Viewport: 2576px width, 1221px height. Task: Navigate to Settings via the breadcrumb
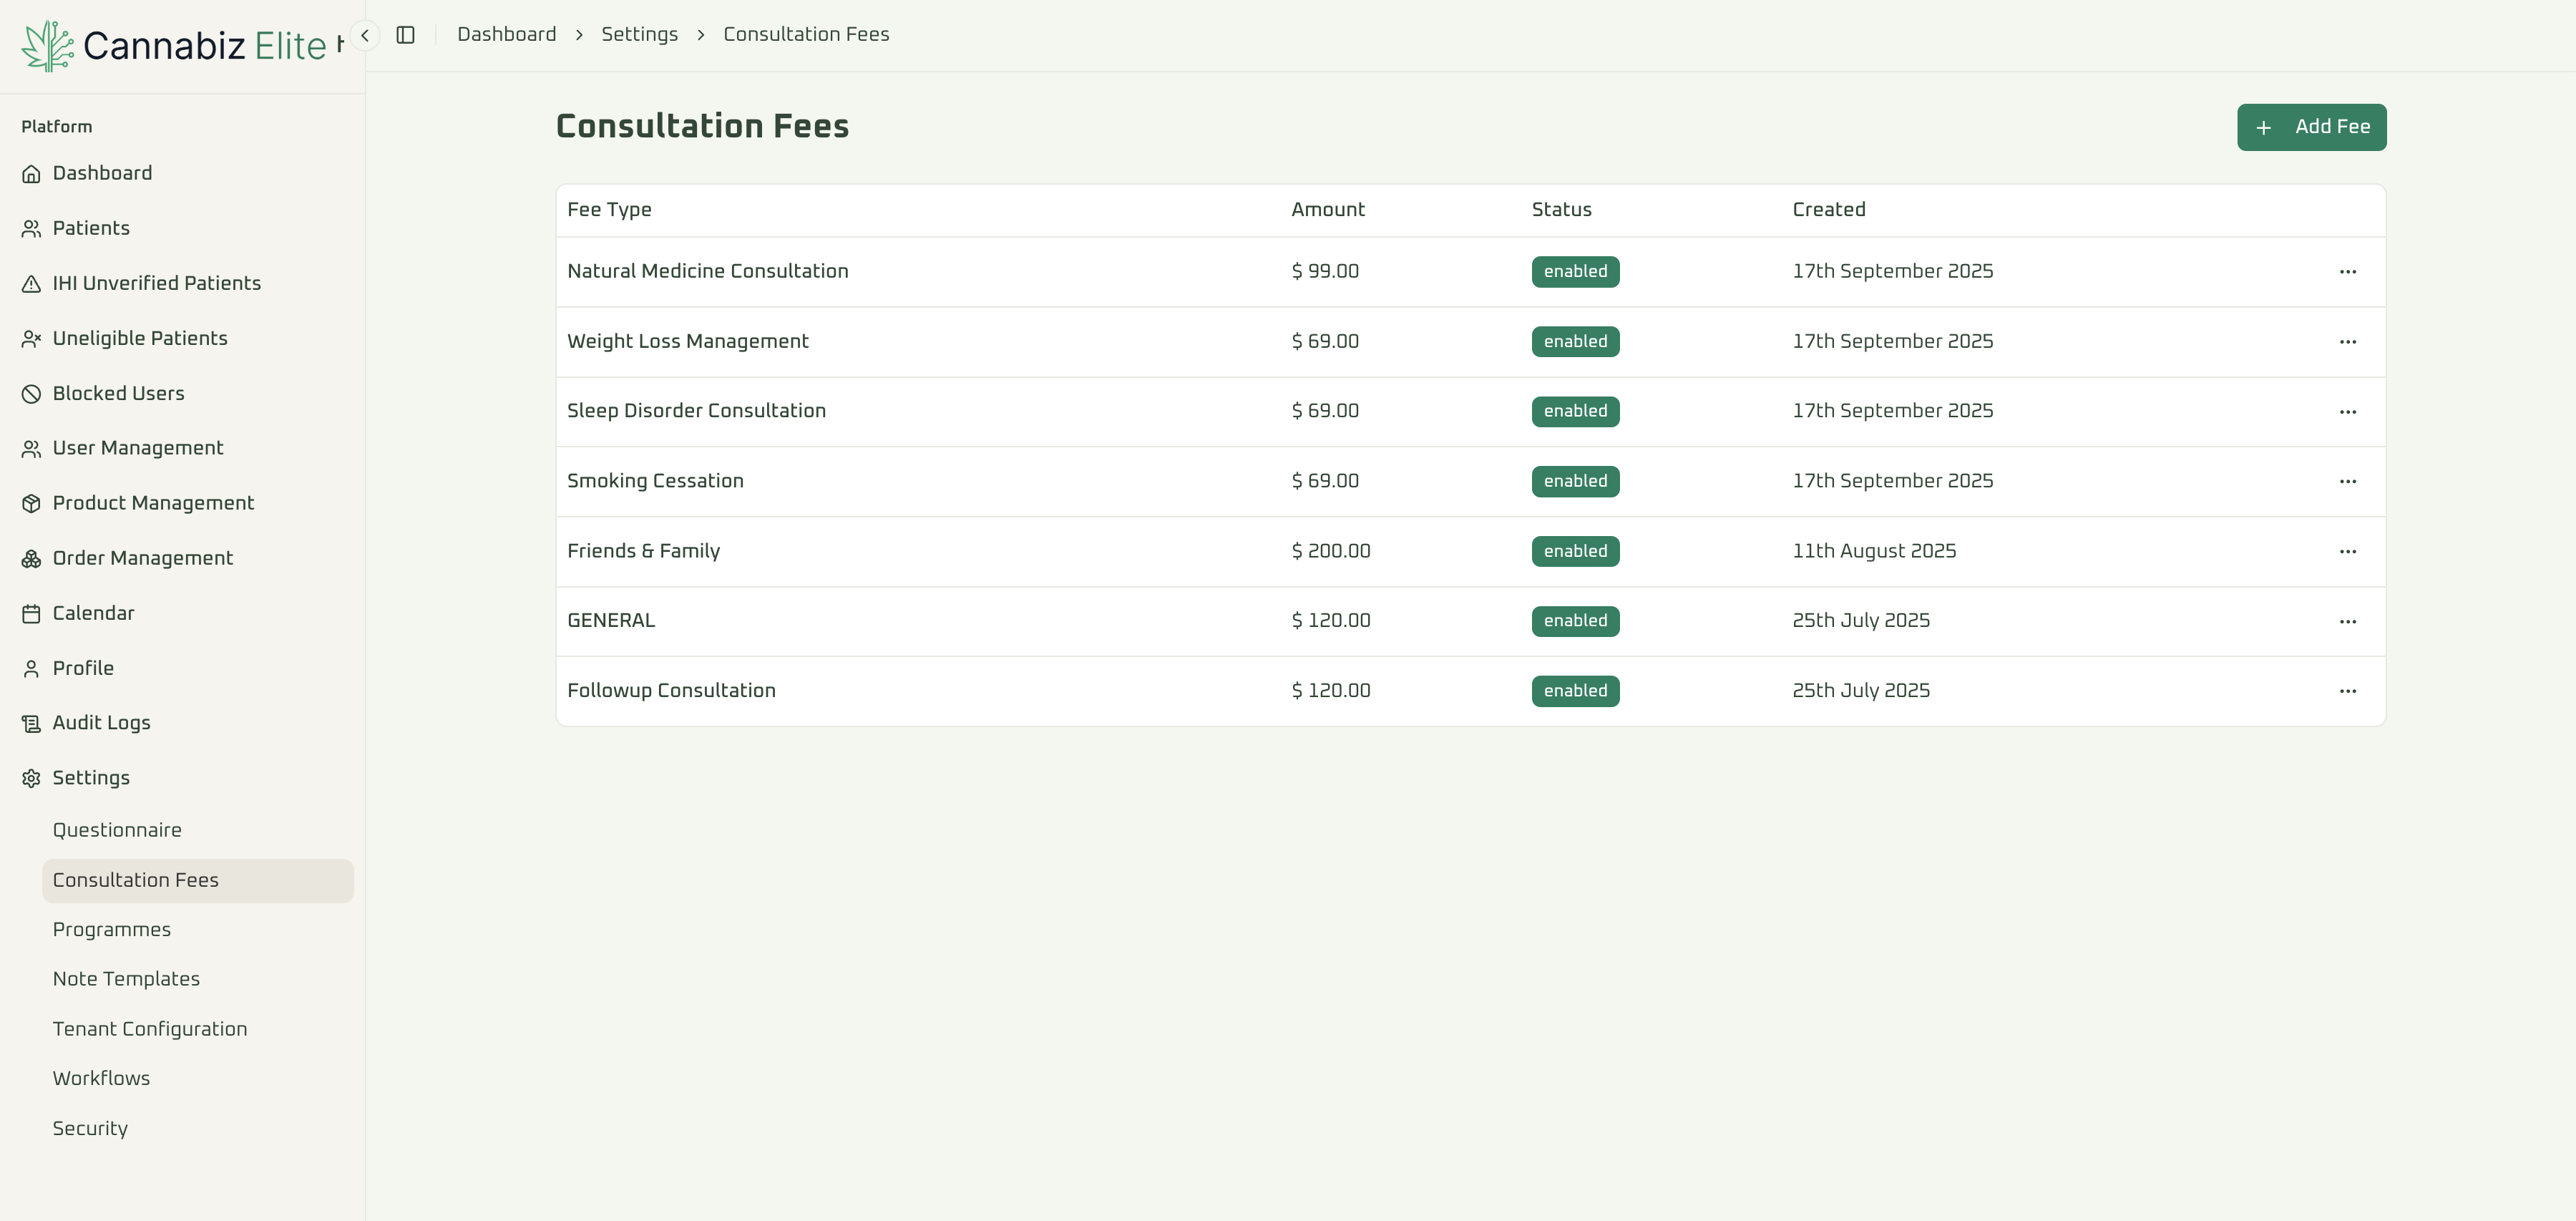point(639,33)
